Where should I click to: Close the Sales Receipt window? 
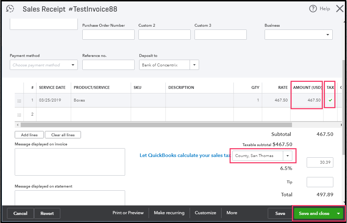[339, 9]
